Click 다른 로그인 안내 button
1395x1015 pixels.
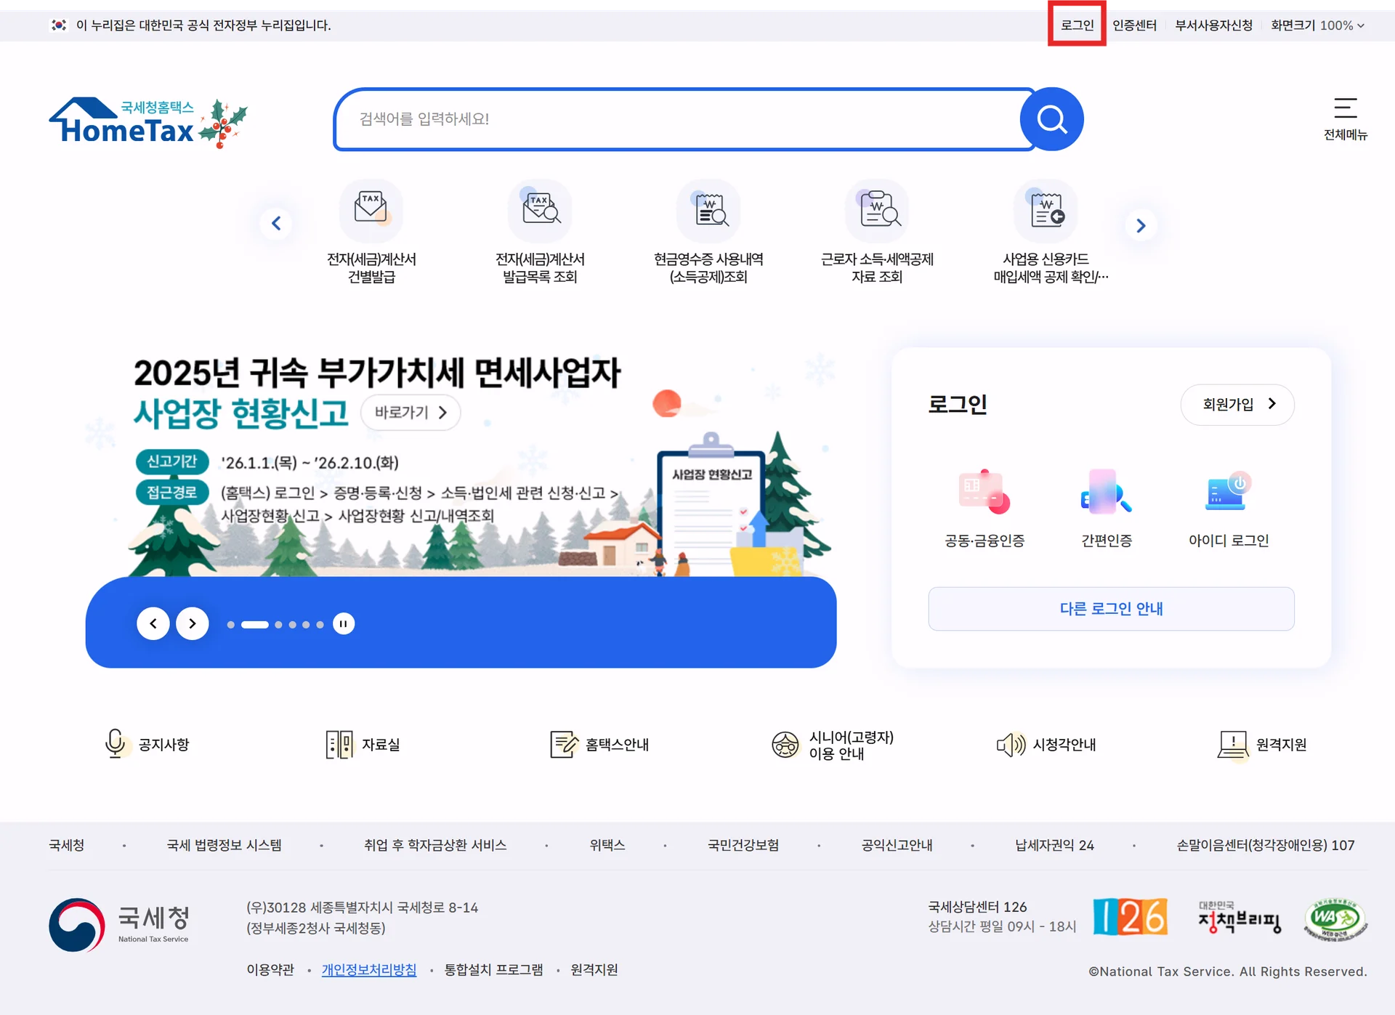(x=1111, y=609)
